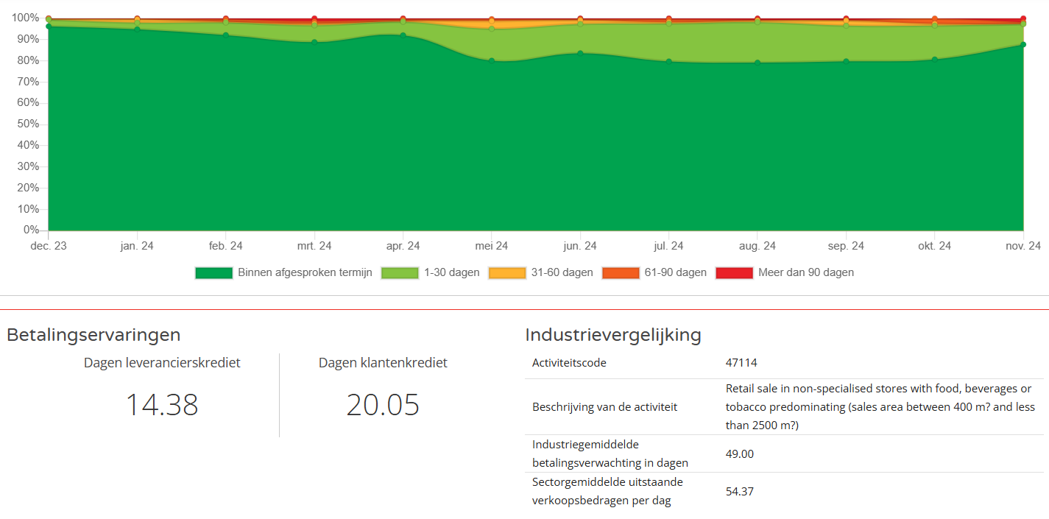
Task: Click the "aug. 24" x-axis label
Action: pos(757,246)
